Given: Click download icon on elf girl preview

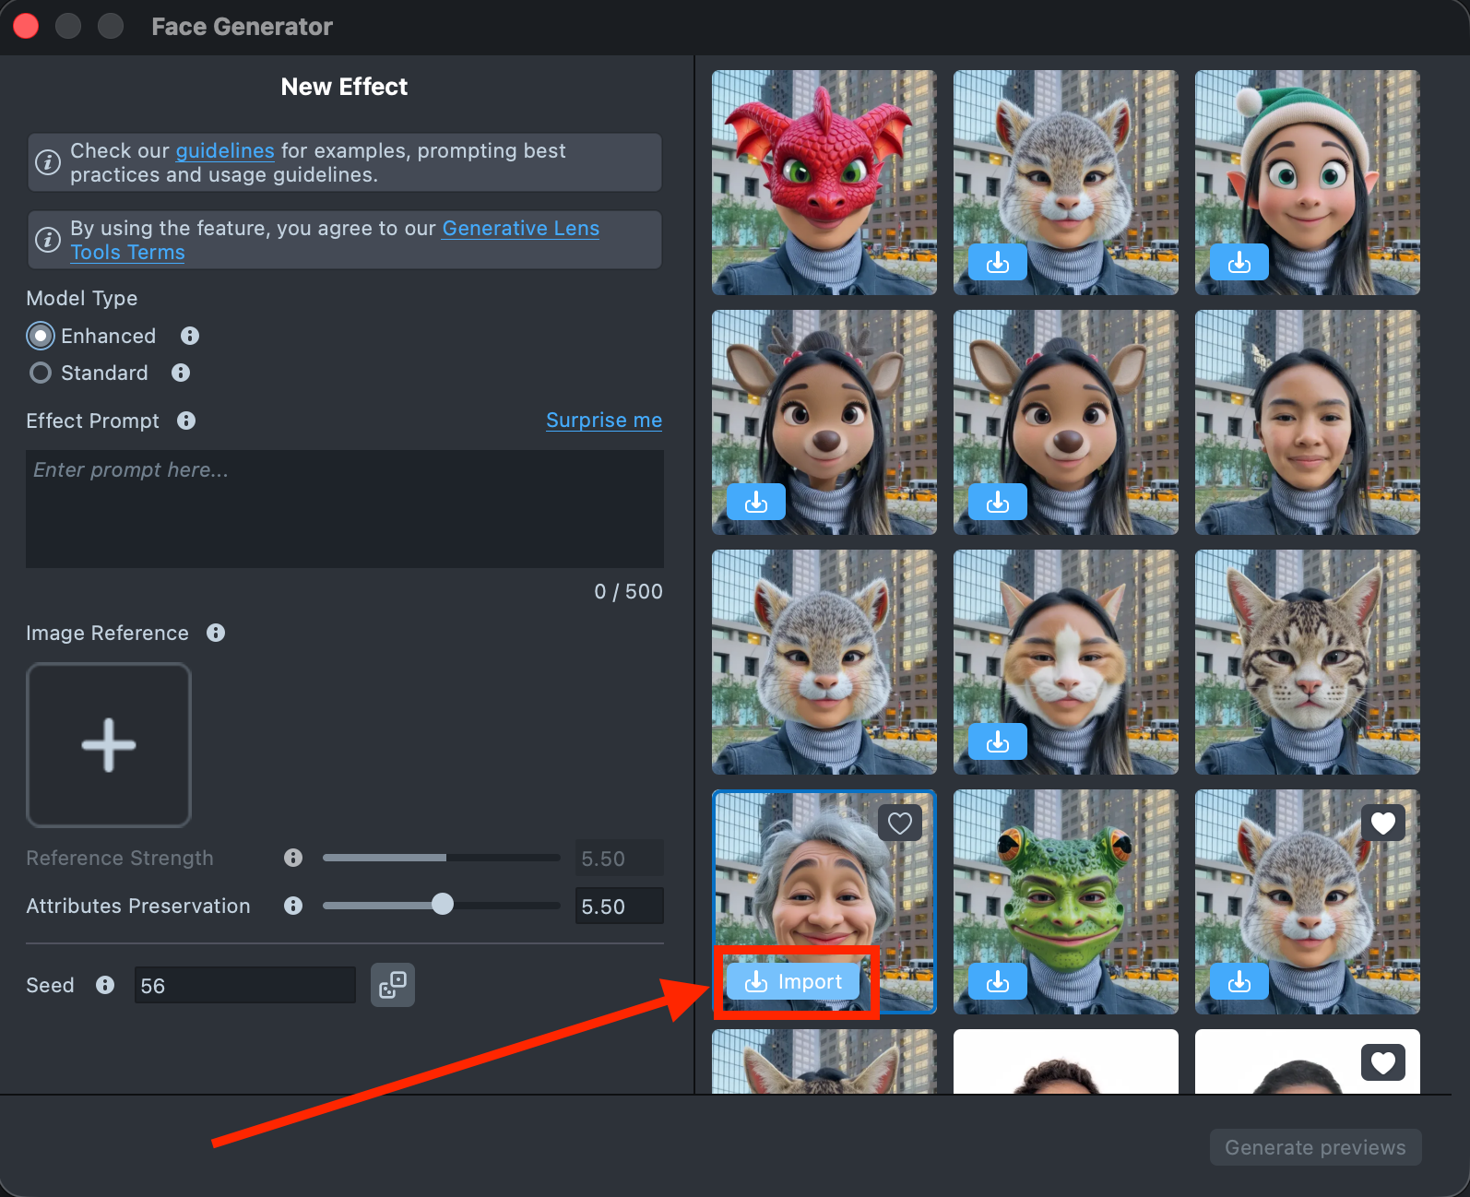Looking at the screenshot, I should coord(1239,263).
